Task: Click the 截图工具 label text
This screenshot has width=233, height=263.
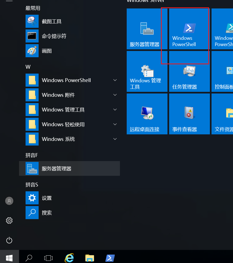Action: 51,22
